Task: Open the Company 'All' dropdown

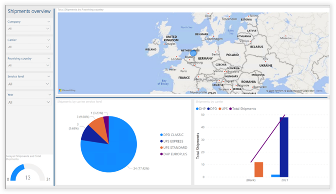Action: (29, 29)
